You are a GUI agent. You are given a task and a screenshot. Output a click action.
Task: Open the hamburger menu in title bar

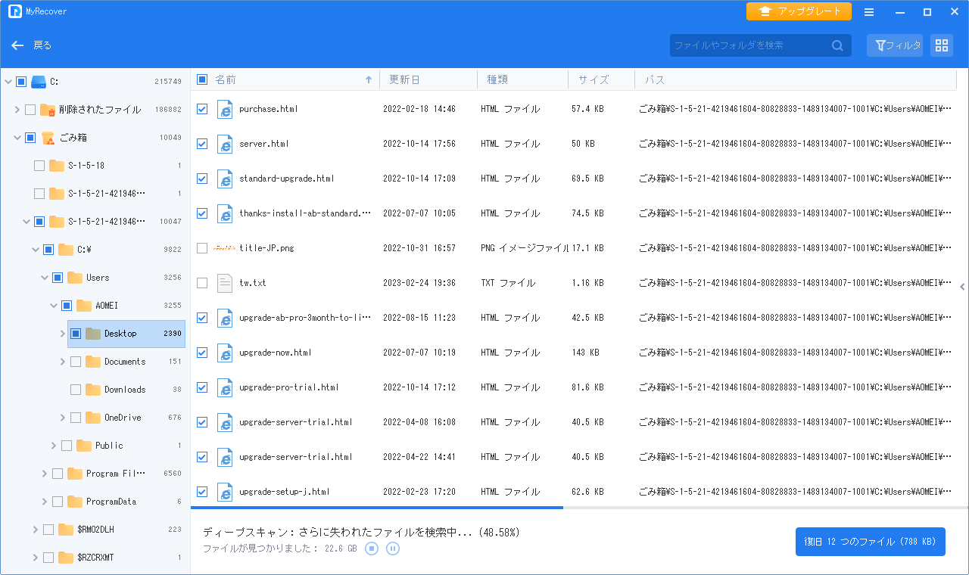click(869, 12)
